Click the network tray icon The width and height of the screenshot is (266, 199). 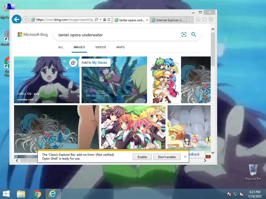tap(235, 194)
